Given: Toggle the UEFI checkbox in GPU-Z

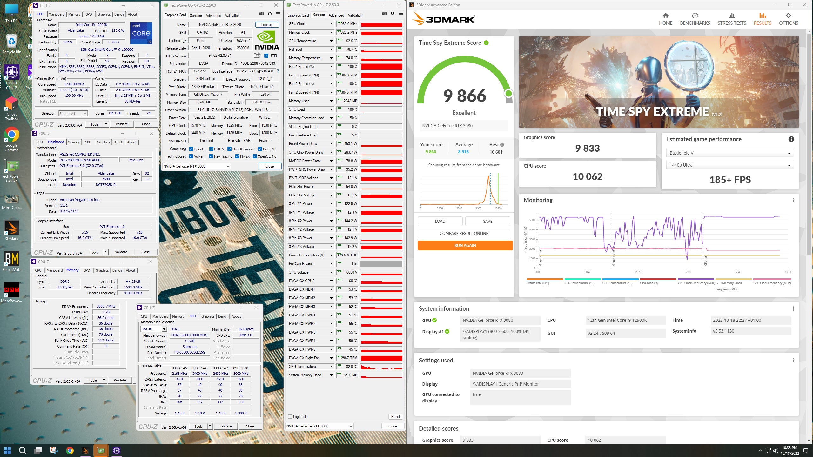Looking at the screenshot, I should 266,56.
